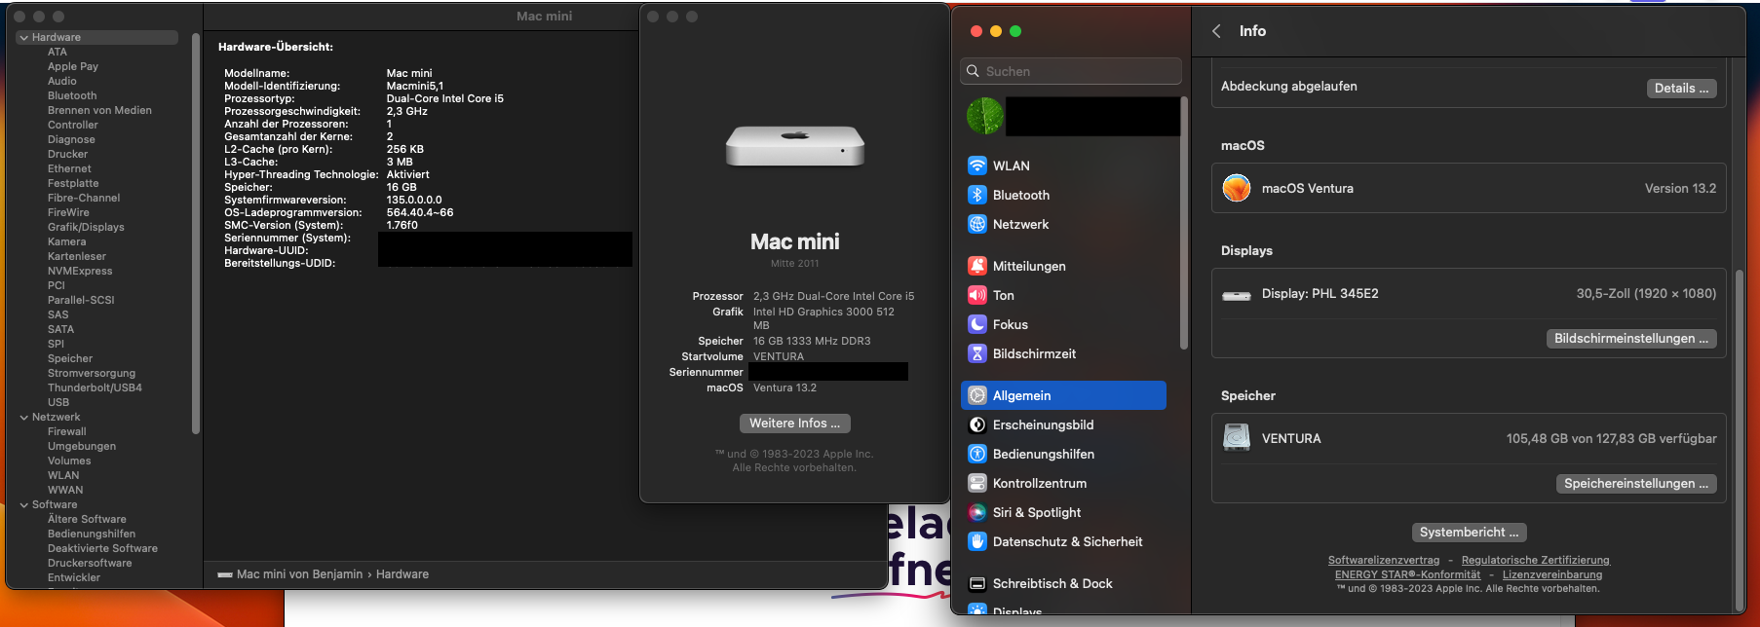Select Druckersoftware tree item

click(90, 563)
